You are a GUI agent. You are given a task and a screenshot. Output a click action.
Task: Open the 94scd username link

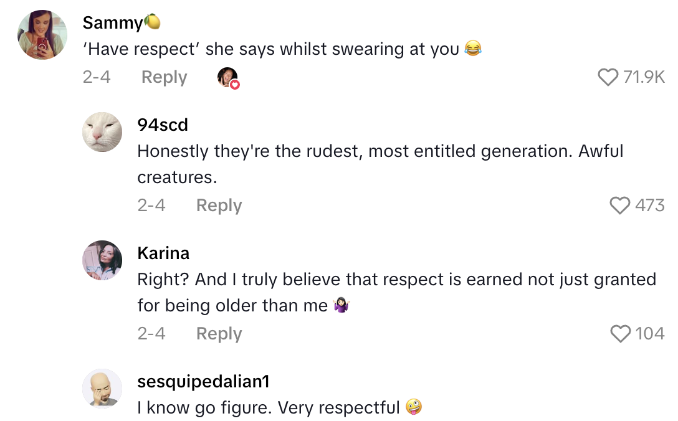coord(163,125)
